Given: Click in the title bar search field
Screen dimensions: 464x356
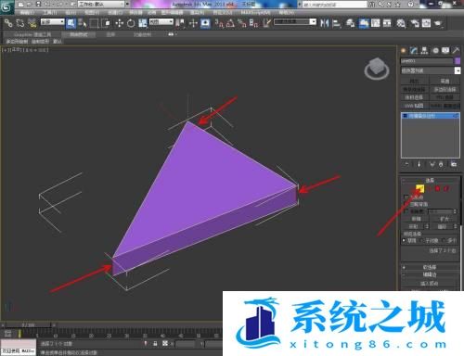Looking at the screenshot, I should tap(335, 5).
